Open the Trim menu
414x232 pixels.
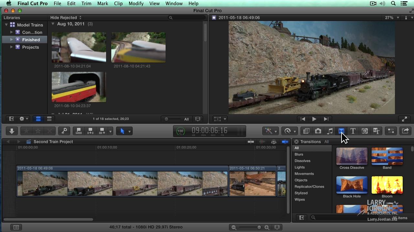click(86, 4)
